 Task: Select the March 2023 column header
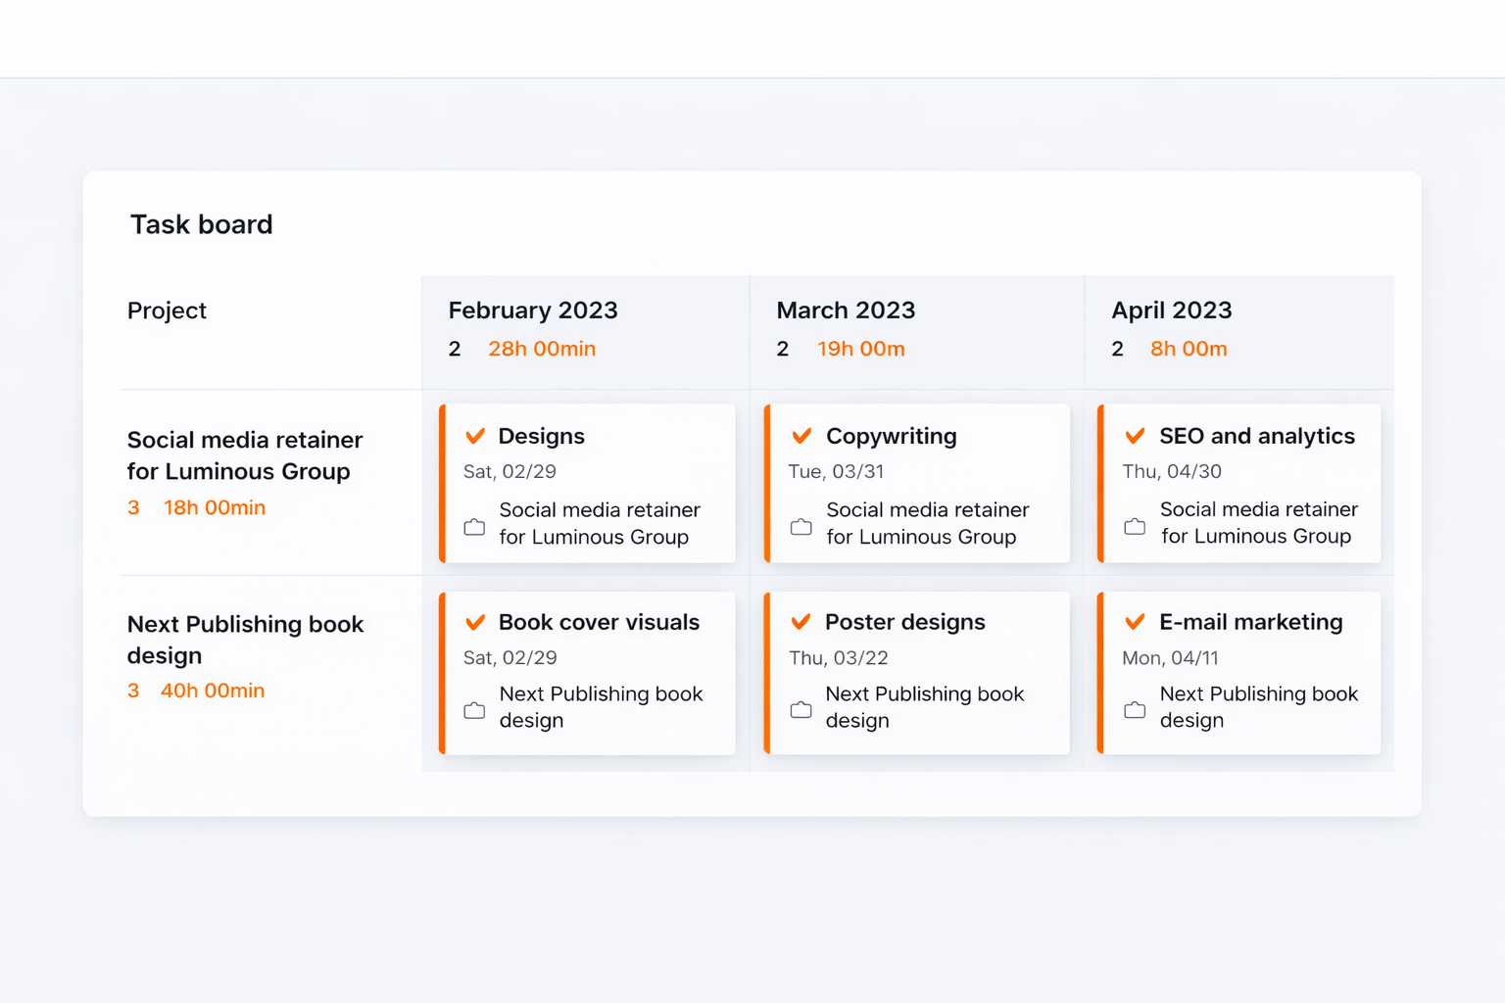(846, 310)
